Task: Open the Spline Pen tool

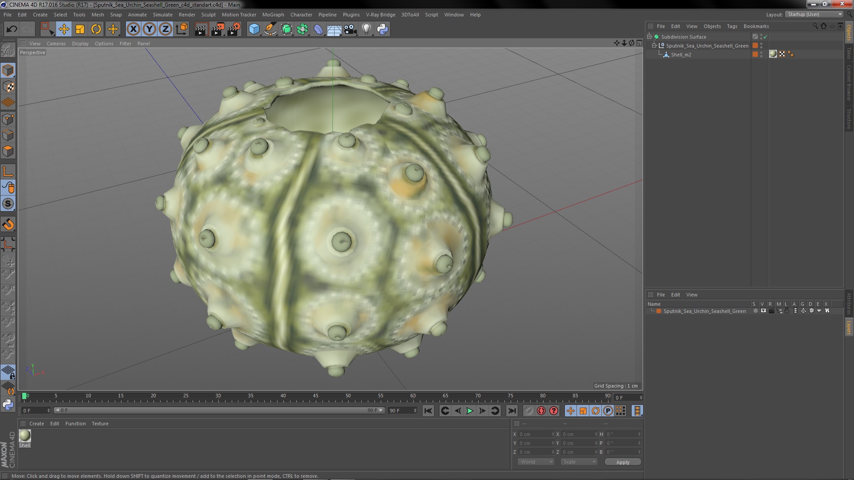Action: [270, 29]
